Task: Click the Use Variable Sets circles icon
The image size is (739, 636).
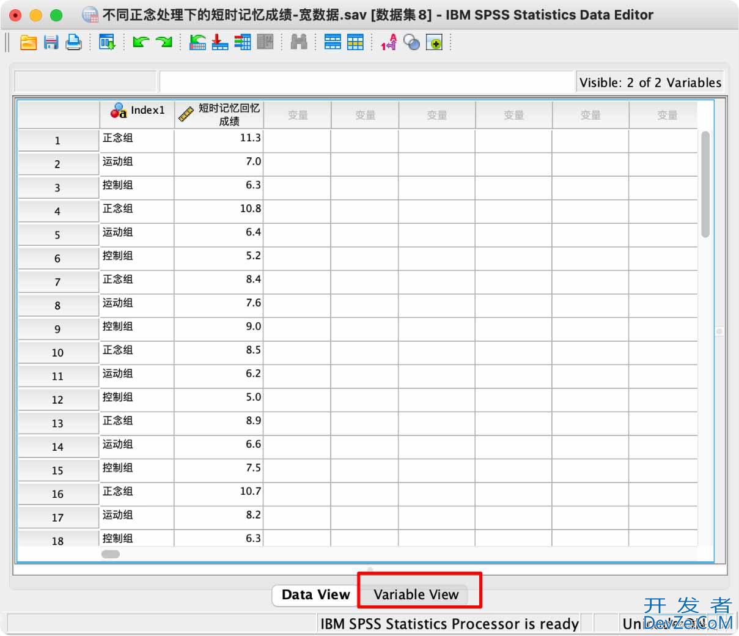Action: pyautogui.click(x=411, y=42)
